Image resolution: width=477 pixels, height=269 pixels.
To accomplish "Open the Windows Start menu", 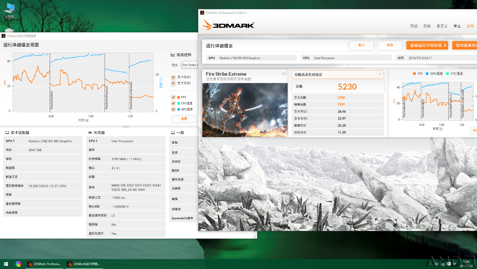I will [6, 264].
